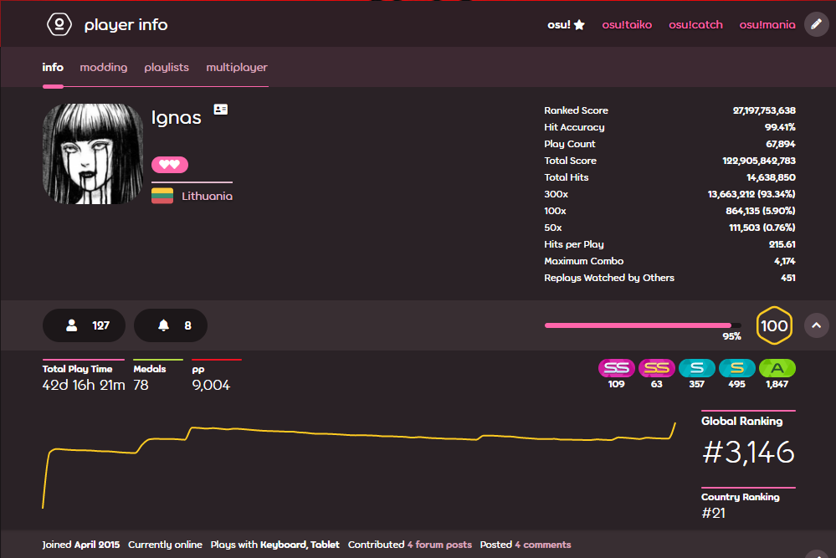The image size is (836, 558).
Task: Open the 4 forum posts link
Action: point(439,545)
